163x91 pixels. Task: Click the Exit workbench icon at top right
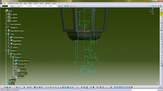(x=161, y=13)
